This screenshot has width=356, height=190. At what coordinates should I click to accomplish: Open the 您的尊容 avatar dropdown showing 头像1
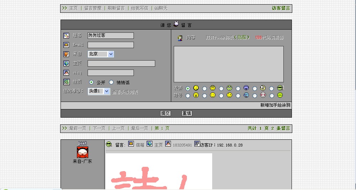(99, 91)
